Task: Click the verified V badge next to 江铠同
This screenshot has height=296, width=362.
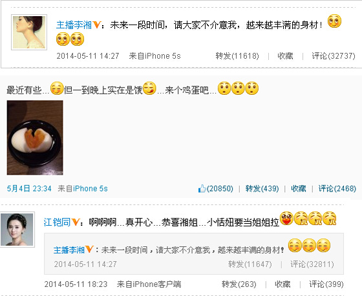Action: [x=76, y=222]
